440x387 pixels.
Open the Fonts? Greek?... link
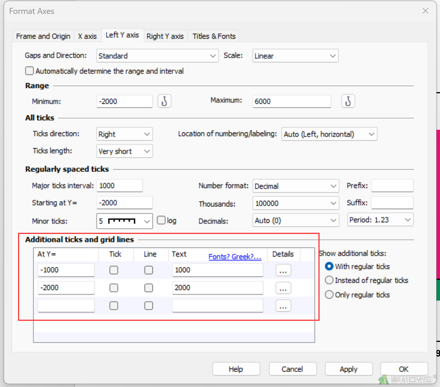235,256
